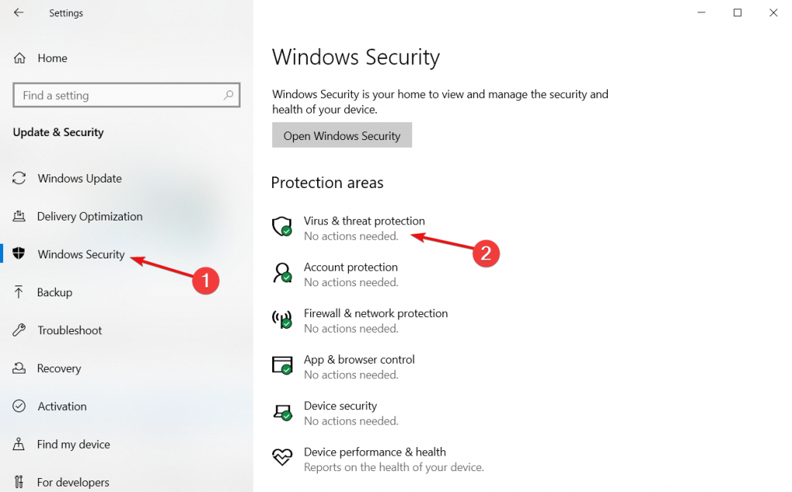792x492 pixels.
Task: Click the Open Windows Security button
Action: point(342,135)
